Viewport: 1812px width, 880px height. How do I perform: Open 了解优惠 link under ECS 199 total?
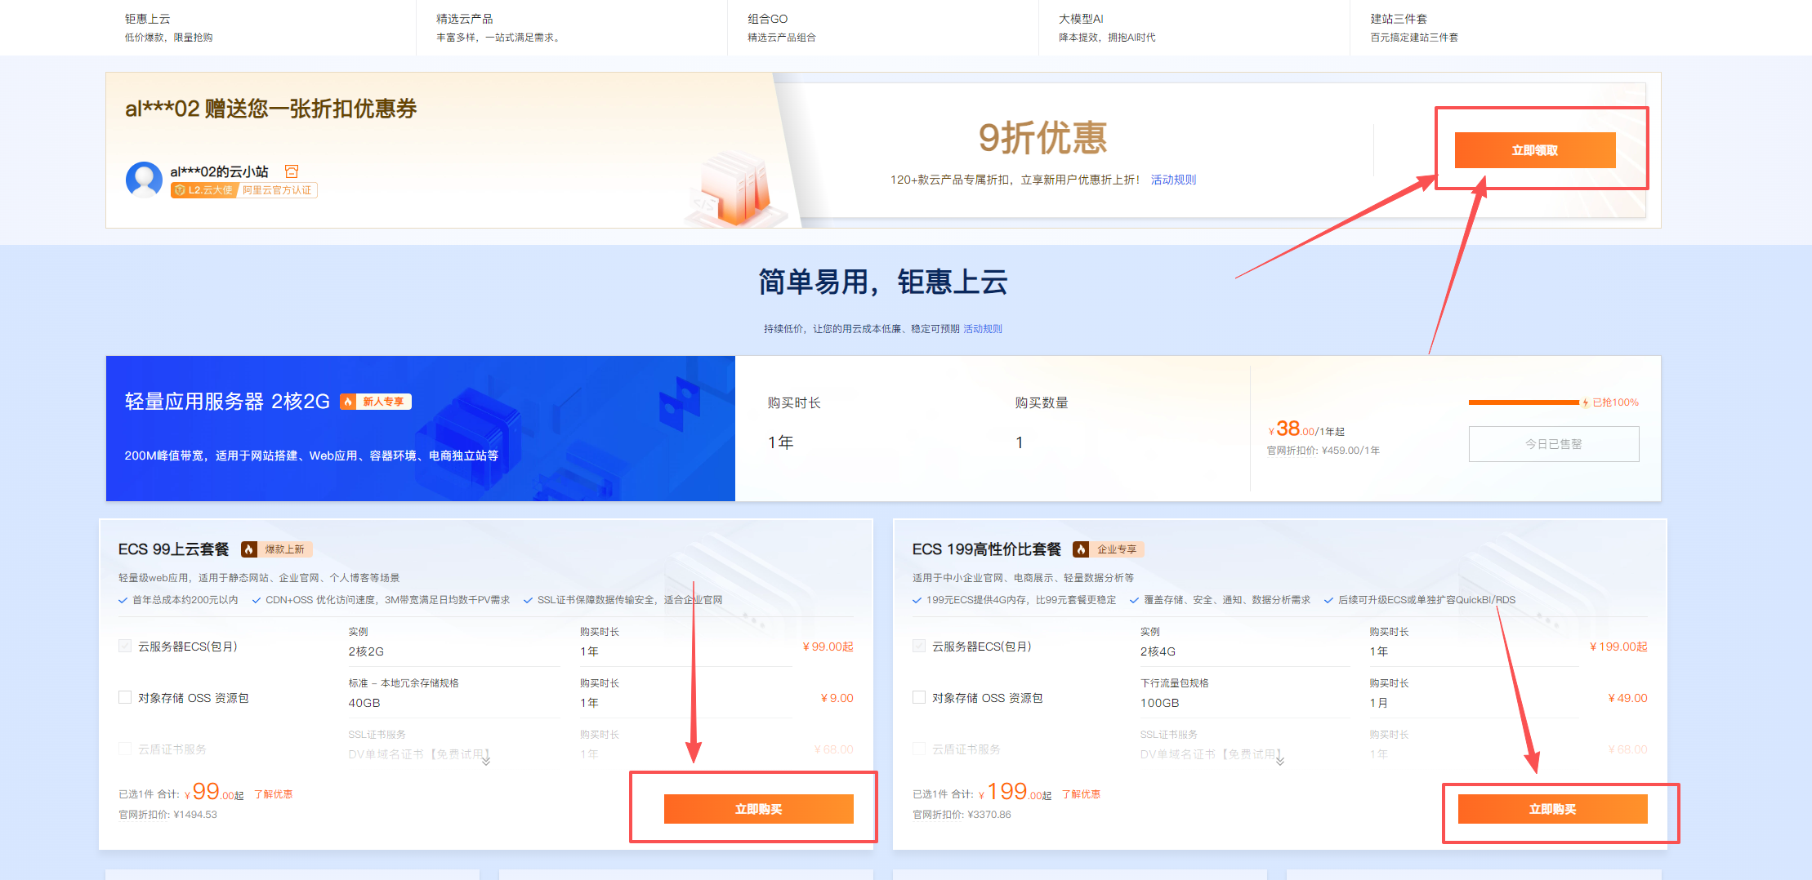tap(1081, 794)
